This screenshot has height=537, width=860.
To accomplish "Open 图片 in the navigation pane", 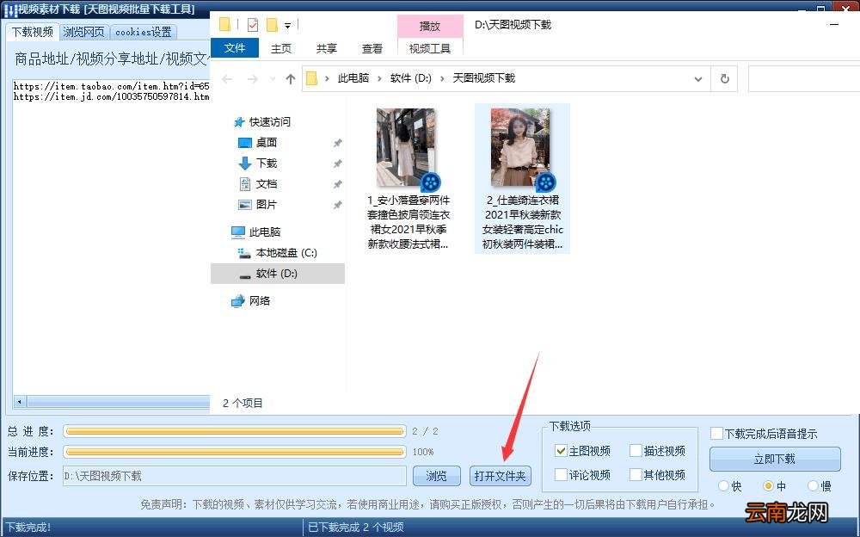I will (x=267, y=204).
